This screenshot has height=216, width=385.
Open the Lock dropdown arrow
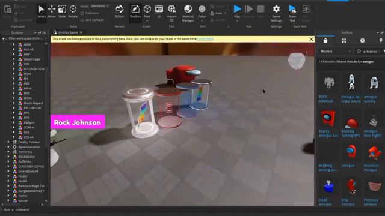click(x=226, y=13)
